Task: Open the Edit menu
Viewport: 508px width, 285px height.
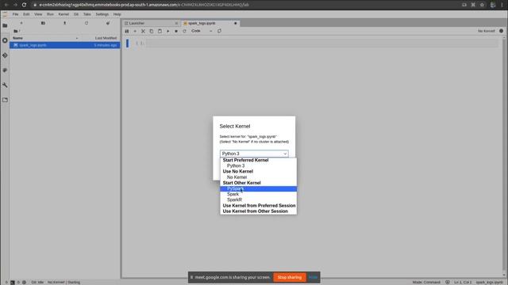Action: point(26,14)
